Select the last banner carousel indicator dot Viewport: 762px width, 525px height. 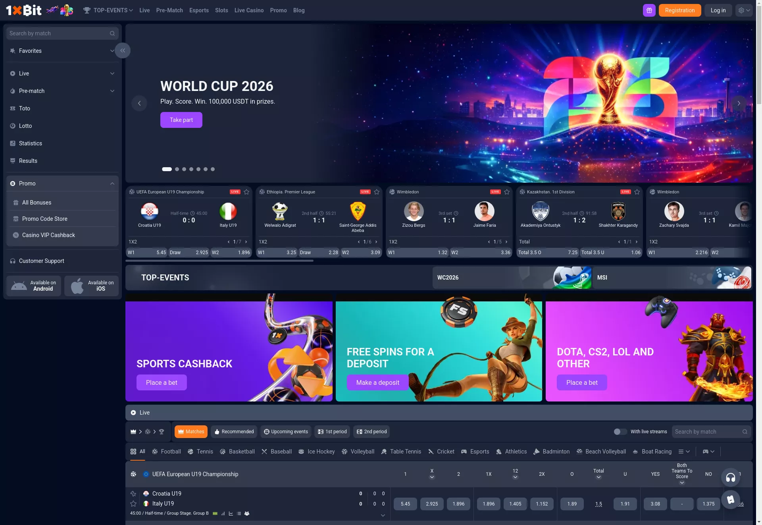pos(213,169)
